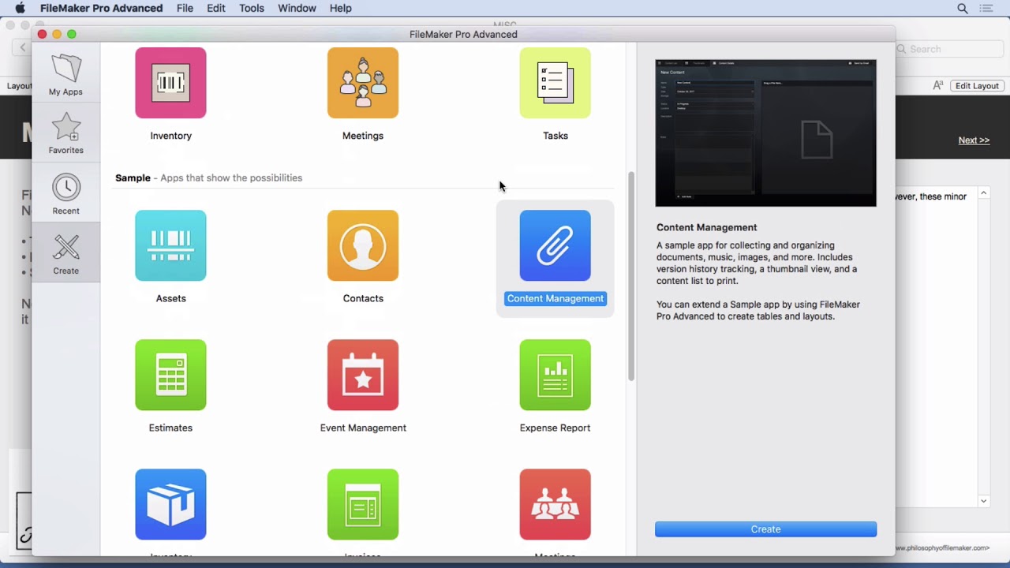Choose the pink Inventory starter app icon
Screen dimensions: 1010x568
[170, 83]
